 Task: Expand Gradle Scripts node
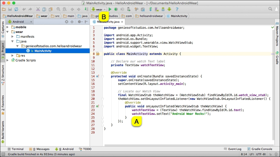(x=8, y=60)
